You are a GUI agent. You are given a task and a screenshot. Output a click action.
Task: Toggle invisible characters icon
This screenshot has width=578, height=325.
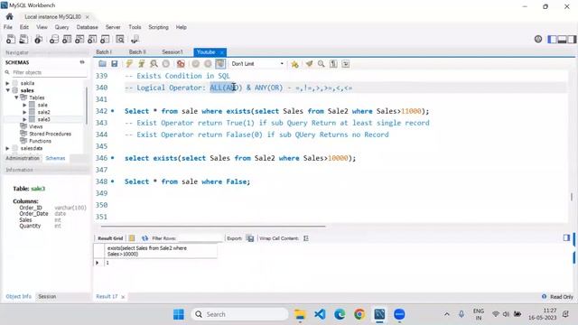pos(333,64)
